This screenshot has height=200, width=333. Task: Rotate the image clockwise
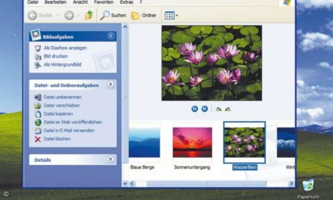[x=218, y=109]
